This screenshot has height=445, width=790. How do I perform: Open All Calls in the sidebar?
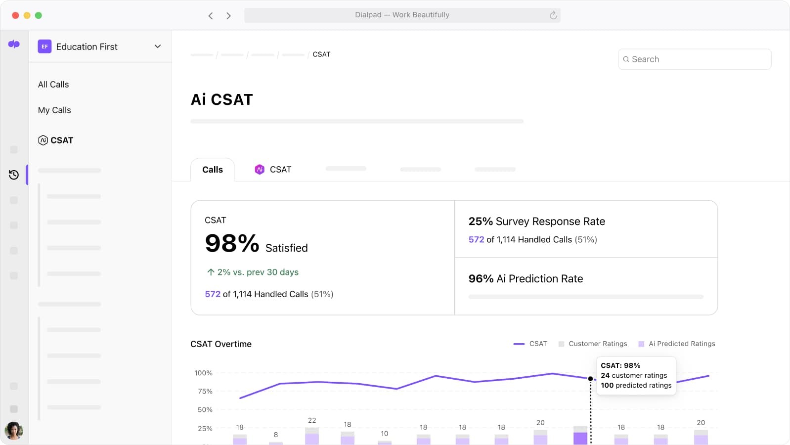53,84
